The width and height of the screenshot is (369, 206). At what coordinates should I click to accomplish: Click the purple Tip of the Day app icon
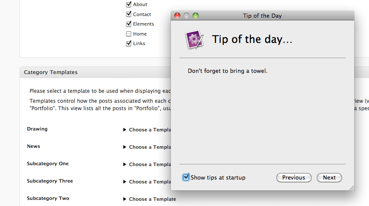(194, 39)
